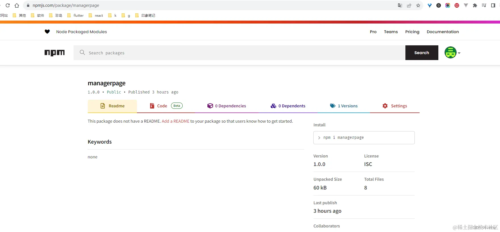Open the Teams link in header
This screenshot has height=232, width=500.
pos(391,32)
